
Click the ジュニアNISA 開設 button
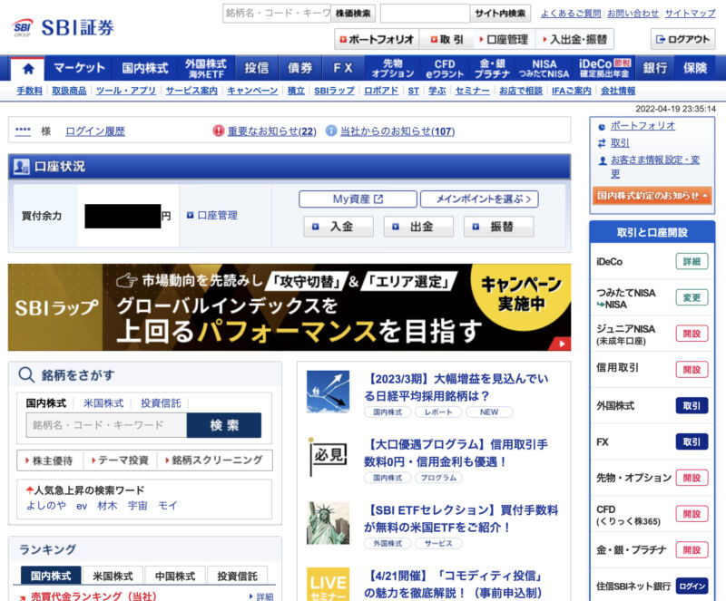[x=692, y=334]
